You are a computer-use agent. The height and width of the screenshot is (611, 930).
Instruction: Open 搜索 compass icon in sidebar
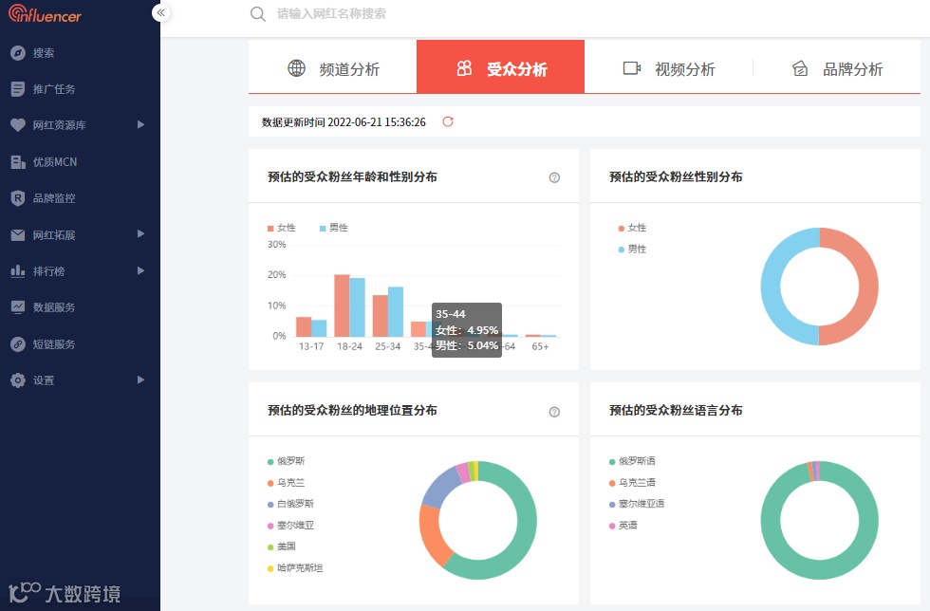coord(18,53)
